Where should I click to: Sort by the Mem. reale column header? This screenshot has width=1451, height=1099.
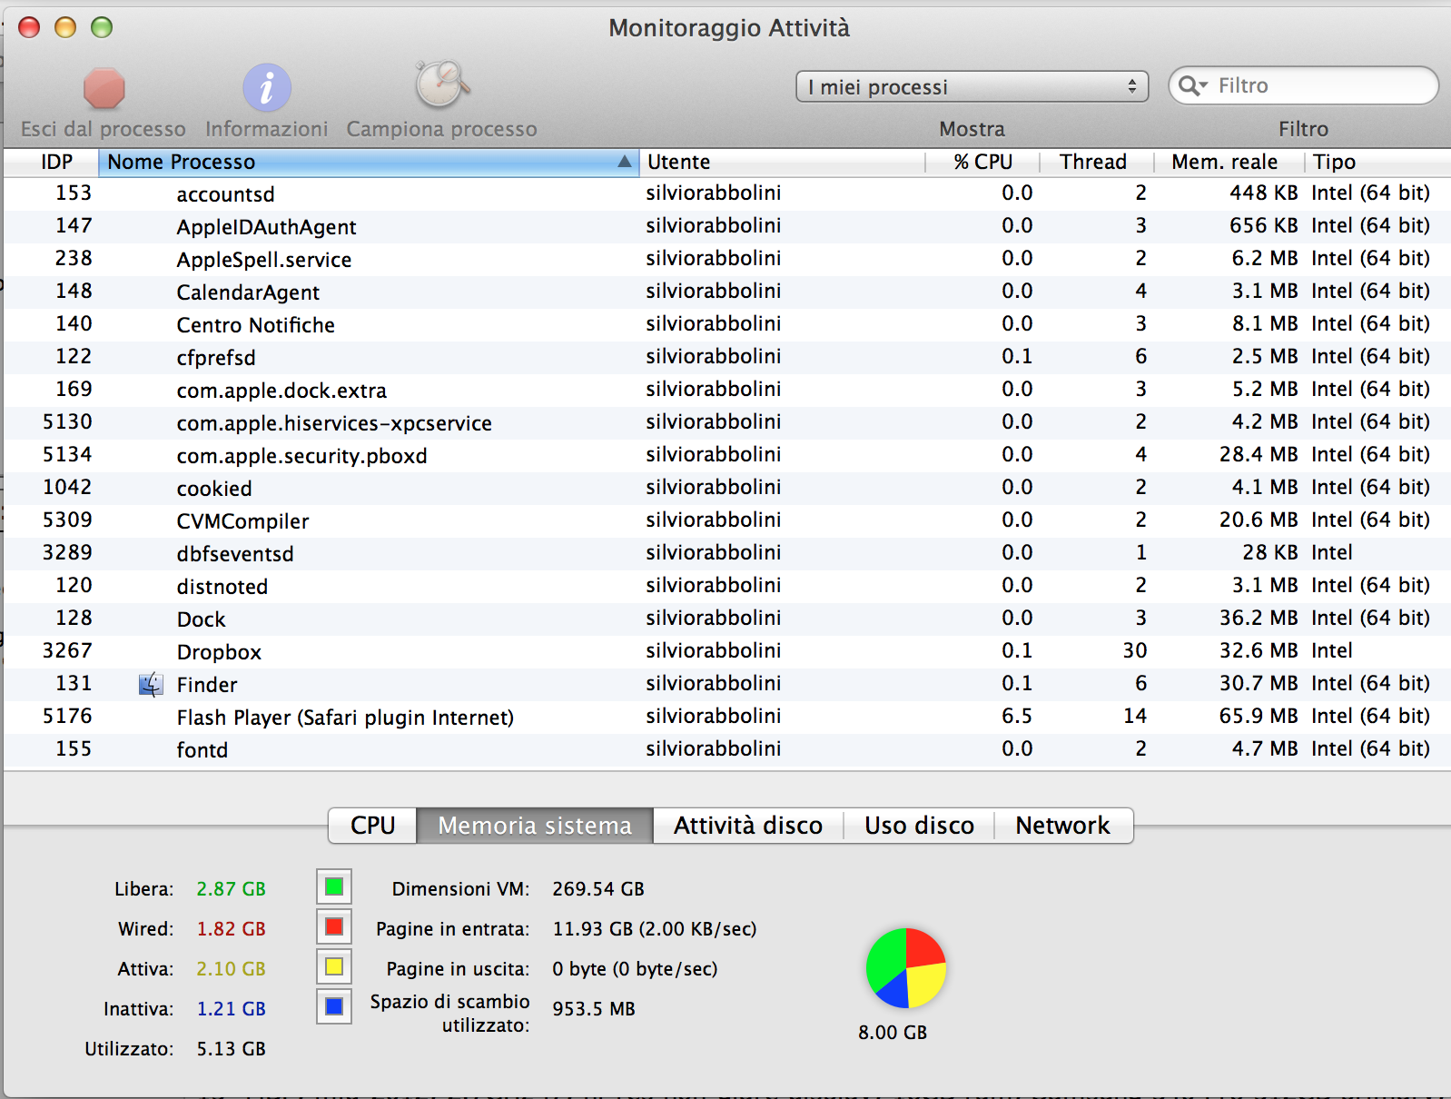1229,162
